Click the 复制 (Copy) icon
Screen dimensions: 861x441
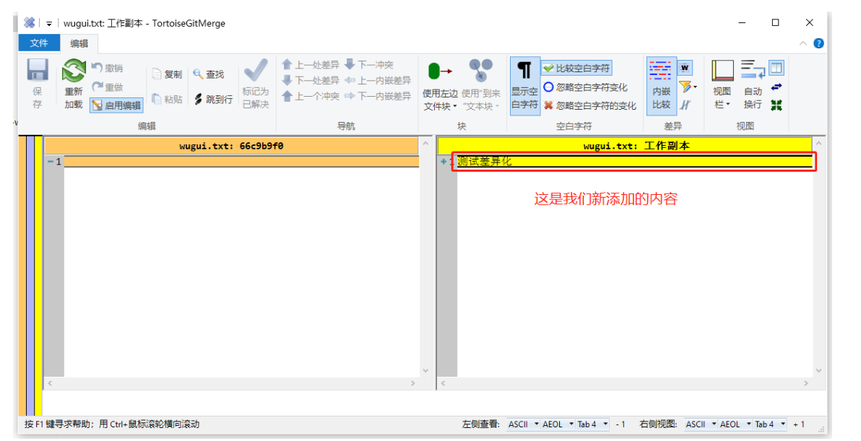tap(168, 73)
